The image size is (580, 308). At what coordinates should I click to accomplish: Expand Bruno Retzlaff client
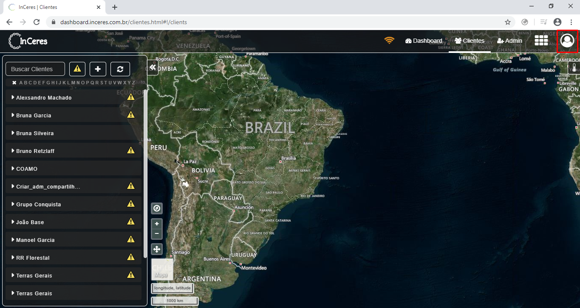13,151
